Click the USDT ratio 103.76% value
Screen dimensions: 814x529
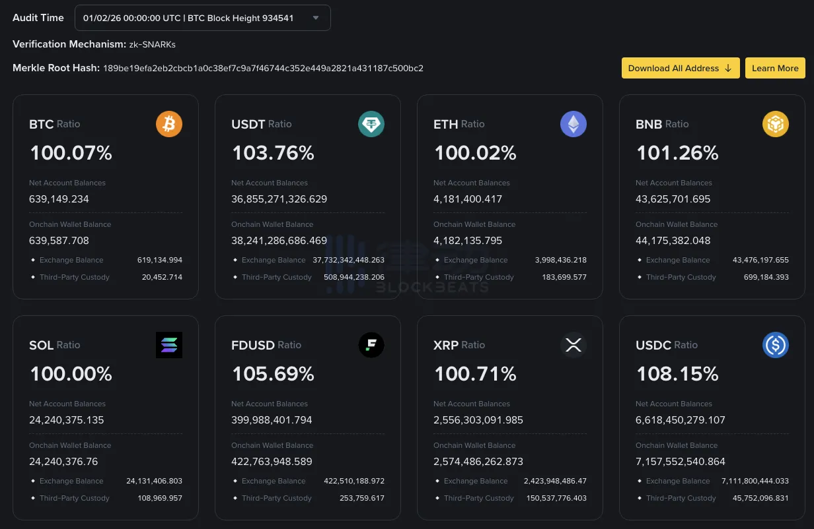coord(273,152)
